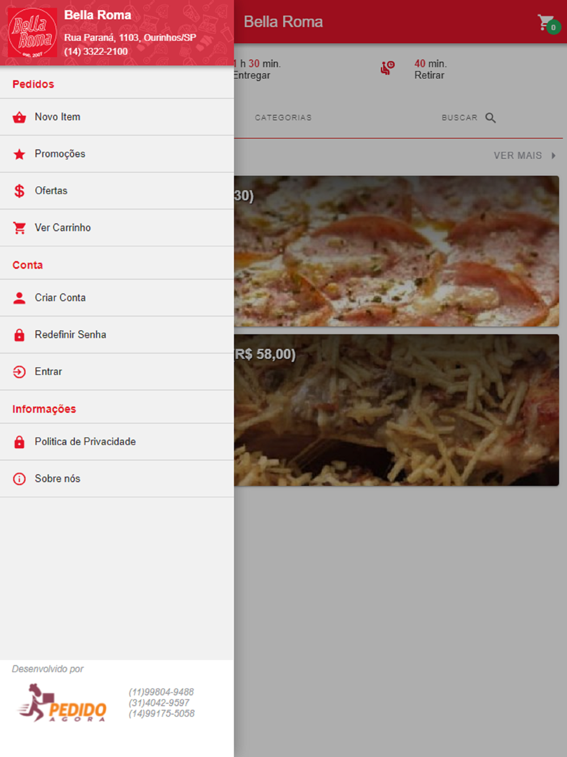Click the lock icon beside Redefinir Senha
Screen dimensions: 567x757
[19, 335]
